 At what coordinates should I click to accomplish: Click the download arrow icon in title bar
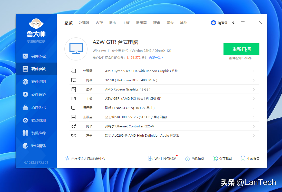(234, 23)
